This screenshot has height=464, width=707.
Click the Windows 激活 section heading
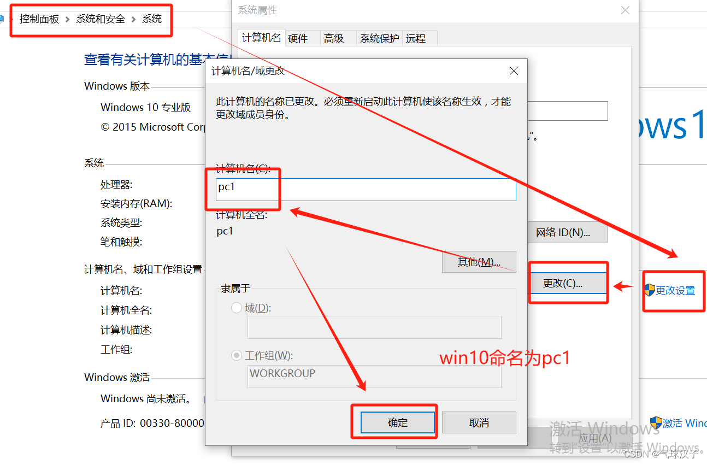117,377
